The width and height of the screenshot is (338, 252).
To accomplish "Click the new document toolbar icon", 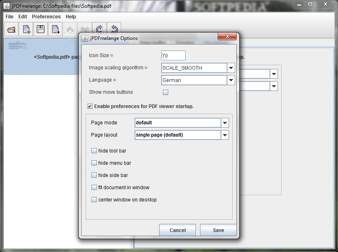I will 26,29.
